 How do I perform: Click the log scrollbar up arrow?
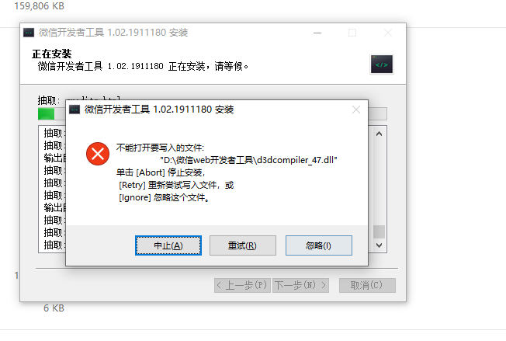pyautogui.click(x=379, y=134)
